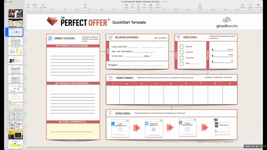
Task: Select the red diamond heart logo
Action: pos(52,21)
